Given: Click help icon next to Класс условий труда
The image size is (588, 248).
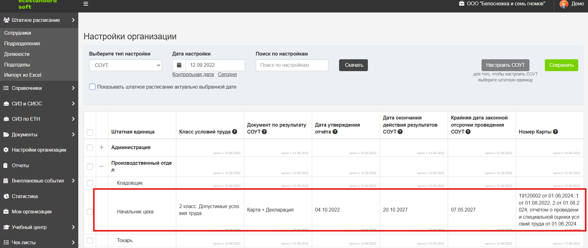Looking at the screenshot, I should [x=235, y=132].
